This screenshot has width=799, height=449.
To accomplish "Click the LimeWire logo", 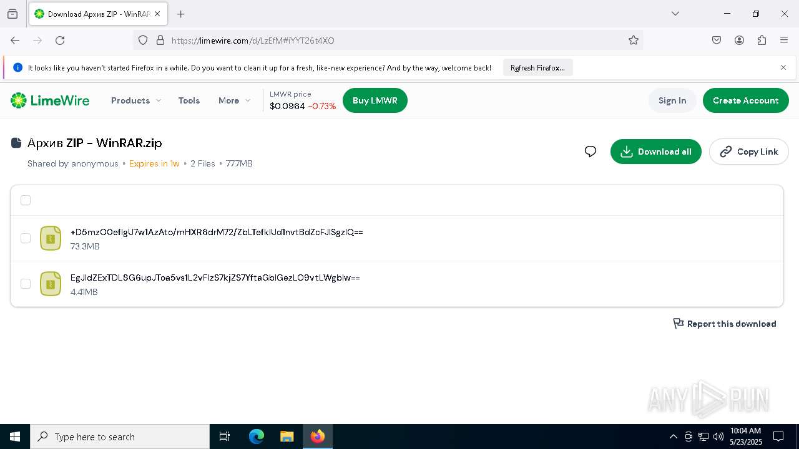I will coord(50,100).
